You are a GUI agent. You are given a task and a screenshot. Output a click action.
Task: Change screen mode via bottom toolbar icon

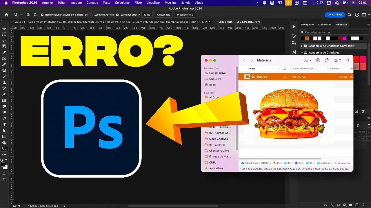click(4, 179)
